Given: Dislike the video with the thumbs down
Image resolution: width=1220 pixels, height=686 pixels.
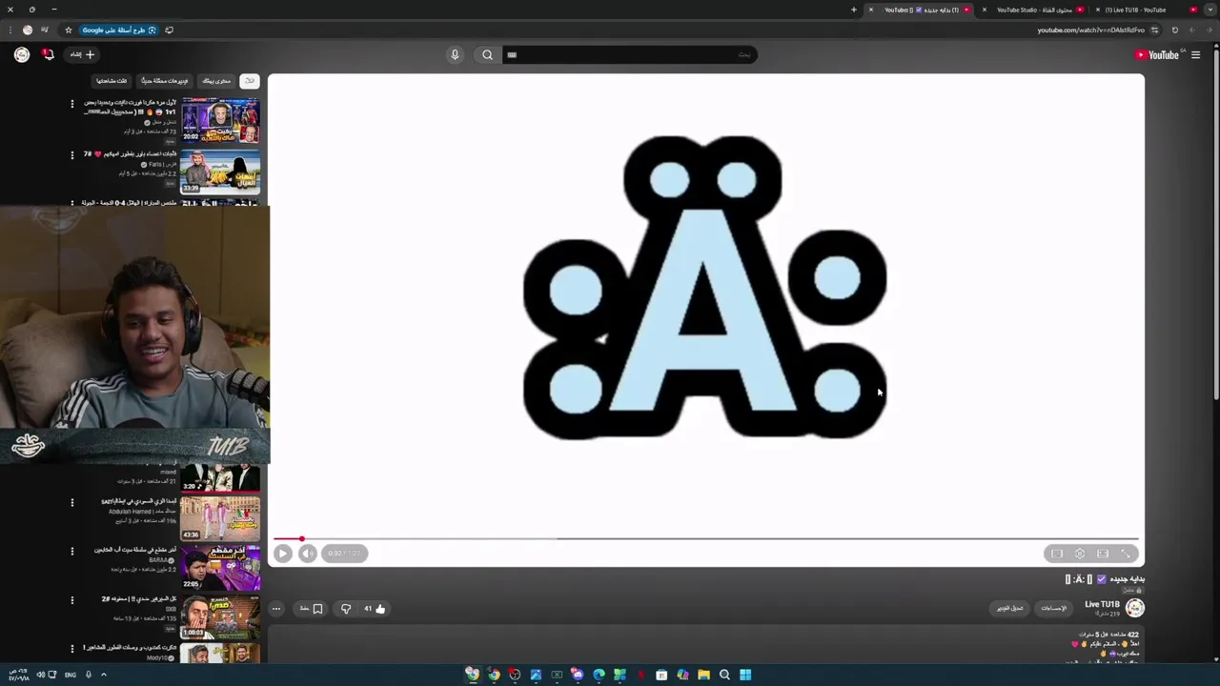Looking at the screenshot, I should tap(346, 609).
